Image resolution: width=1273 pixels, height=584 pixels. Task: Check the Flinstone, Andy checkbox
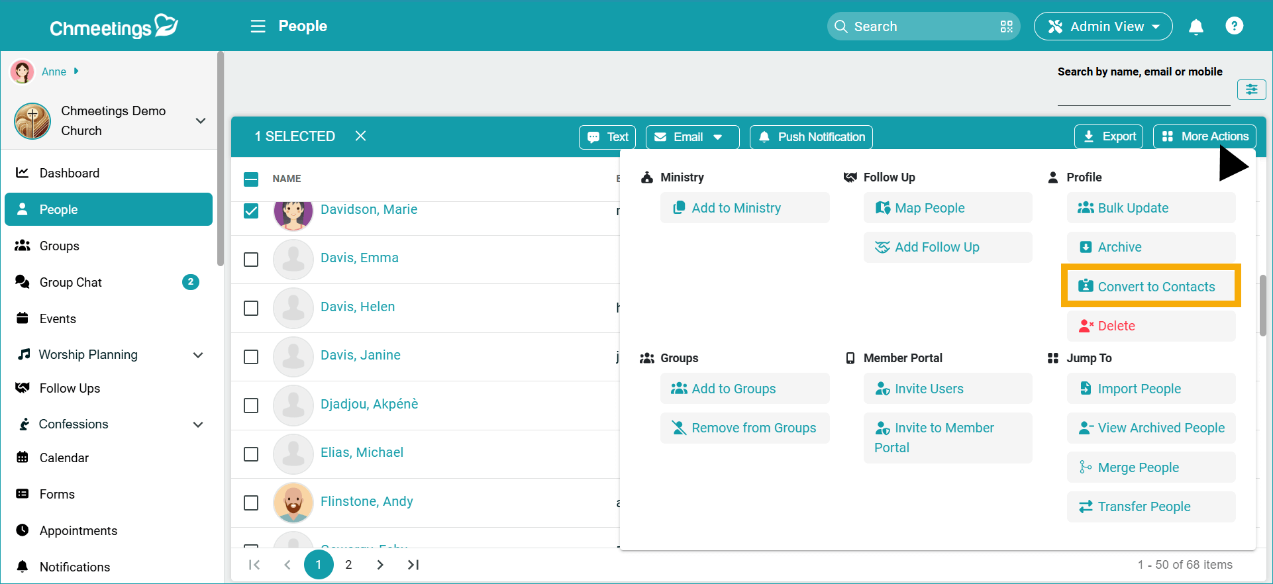251,503
